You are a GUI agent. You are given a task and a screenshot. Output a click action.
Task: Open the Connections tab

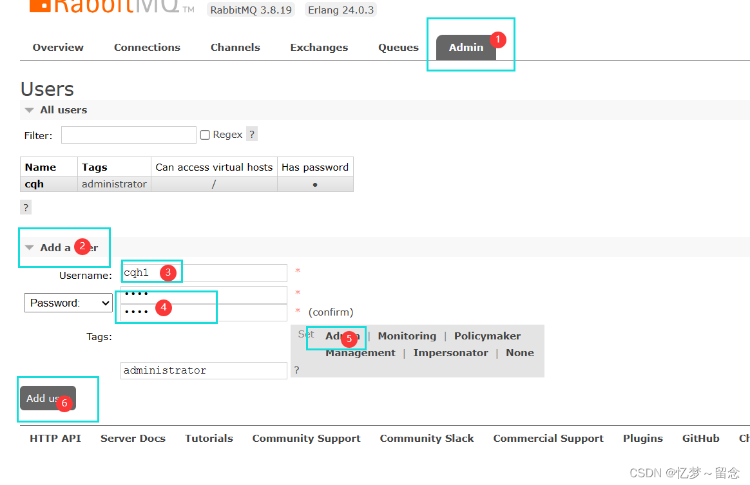point(147,47)
